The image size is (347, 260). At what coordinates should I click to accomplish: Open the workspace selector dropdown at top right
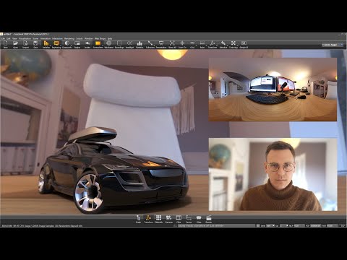click(x=333, y=45)
